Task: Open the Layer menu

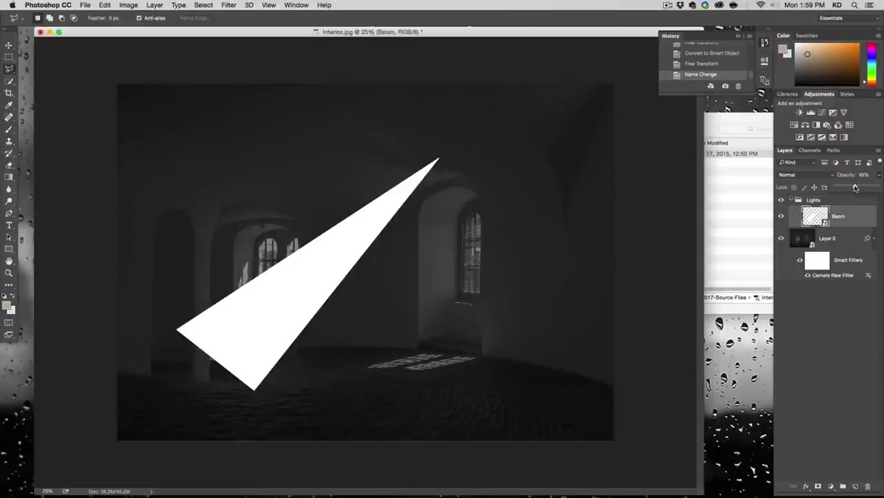Action: (154, 5)
